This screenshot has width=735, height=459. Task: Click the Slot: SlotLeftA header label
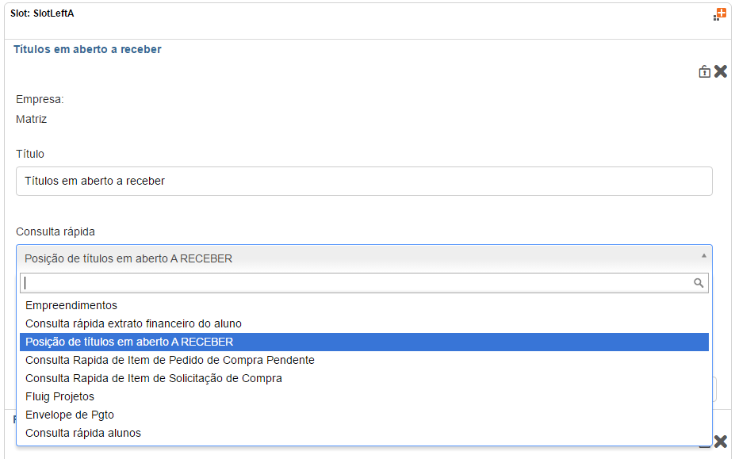tap(42, 13)
